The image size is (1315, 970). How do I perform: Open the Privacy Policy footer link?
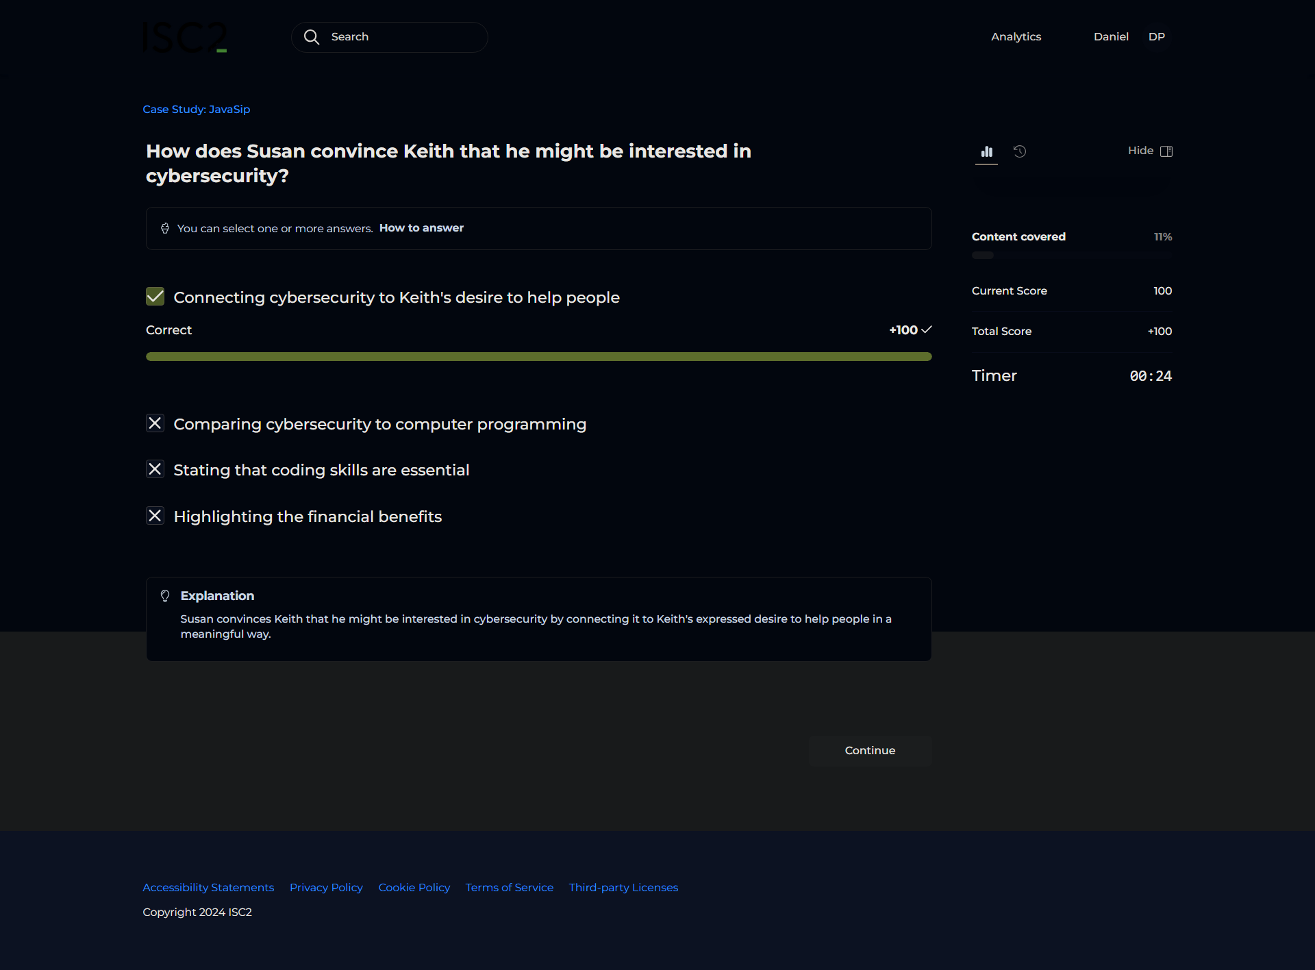[x=326, y=888]
